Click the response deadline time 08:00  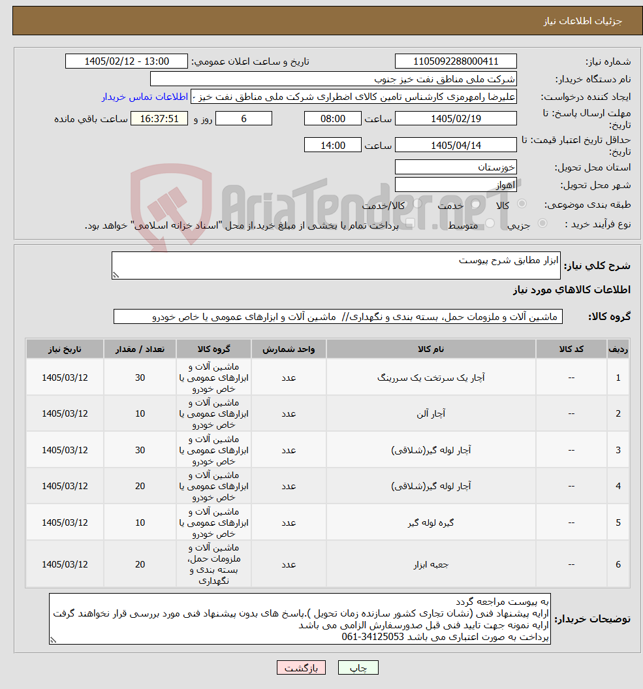click(332, 119)
